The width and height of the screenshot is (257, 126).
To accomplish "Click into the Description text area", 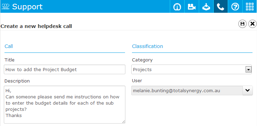I will point(65,105).
